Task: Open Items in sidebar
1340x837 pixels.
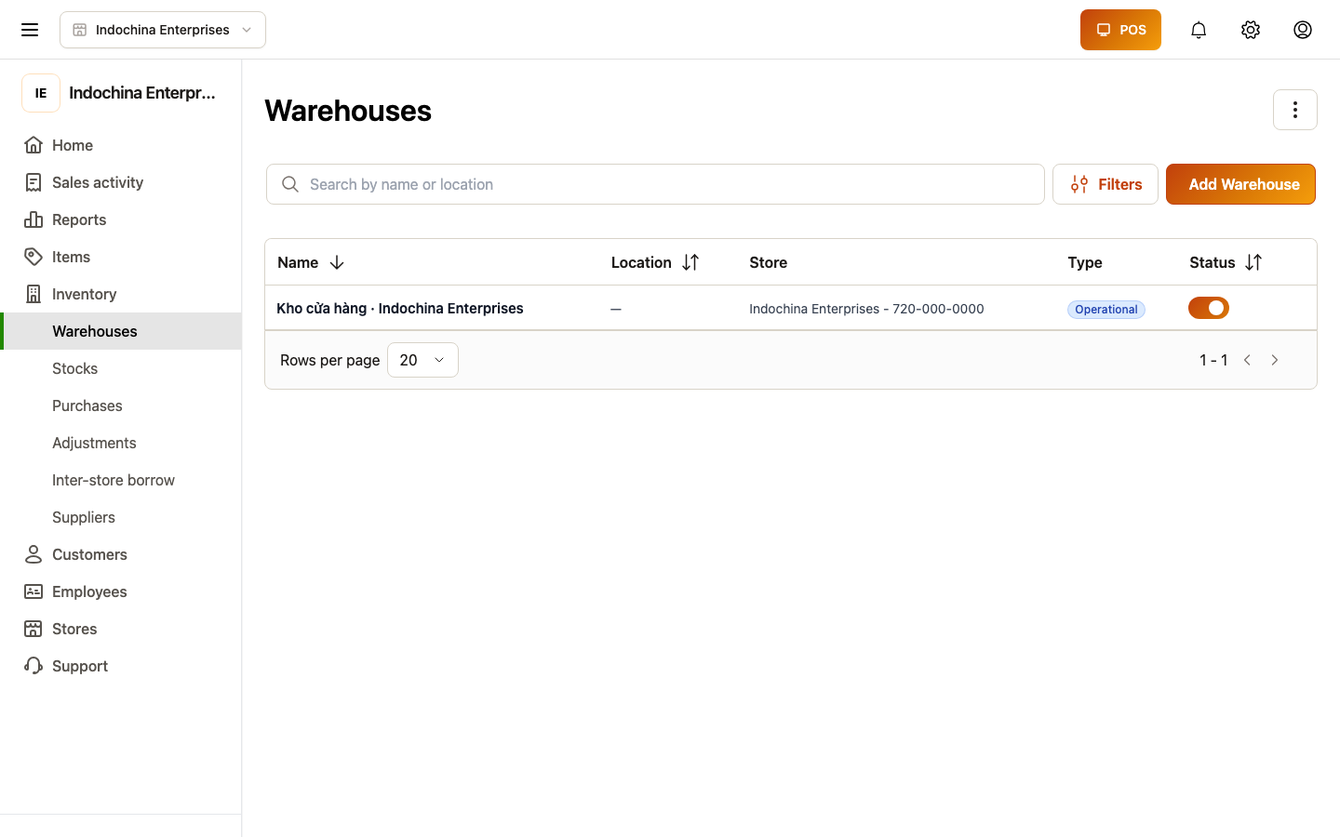Action: click(x=121, y=257)
